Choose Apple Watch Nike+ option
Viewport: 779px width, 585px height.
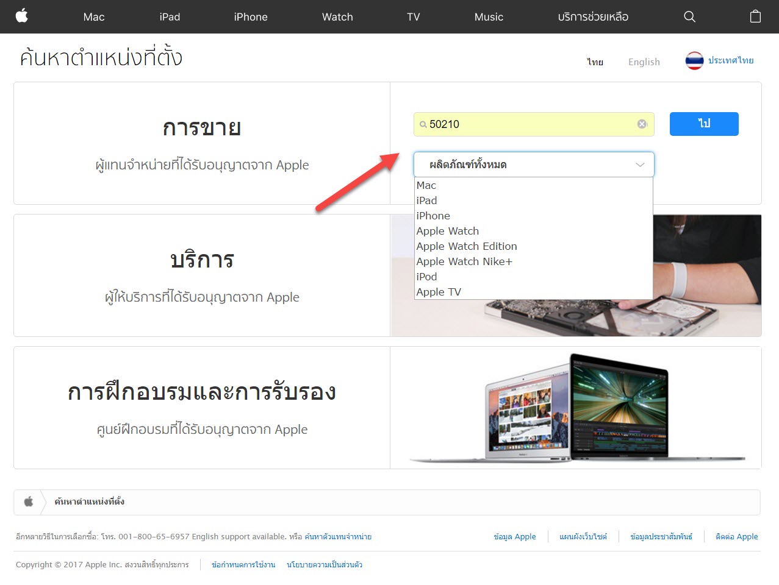[x=464, y=261]
